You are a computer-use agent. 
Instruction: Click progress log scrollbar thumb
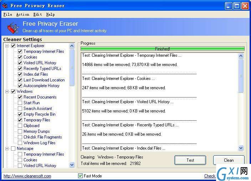pos(241,76)
